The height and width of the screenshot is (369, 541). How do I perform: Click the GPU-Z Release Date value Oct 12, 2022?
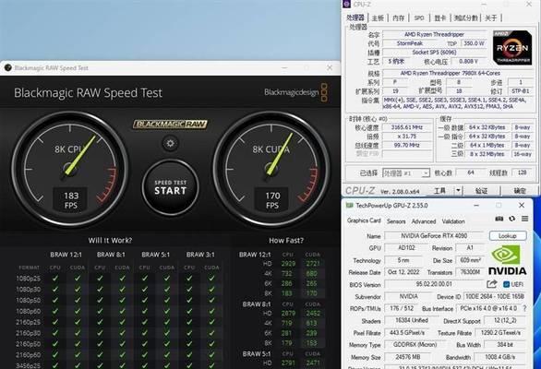point(403,272)
